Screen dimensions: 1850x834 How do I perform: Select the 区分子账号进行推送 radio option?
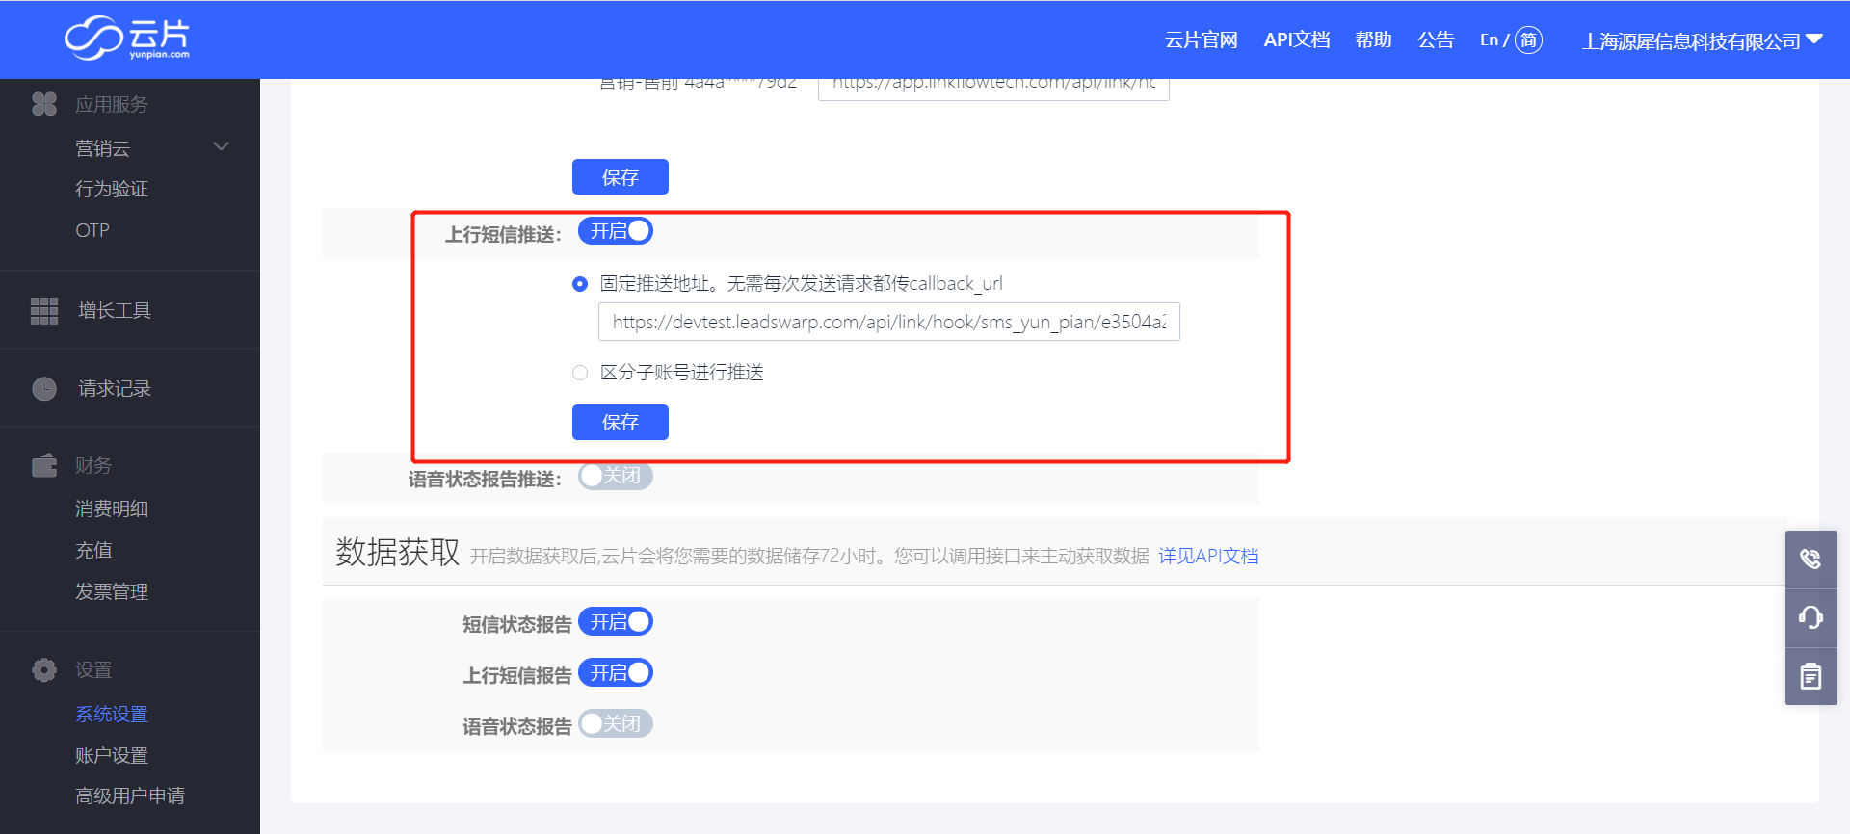580,373
